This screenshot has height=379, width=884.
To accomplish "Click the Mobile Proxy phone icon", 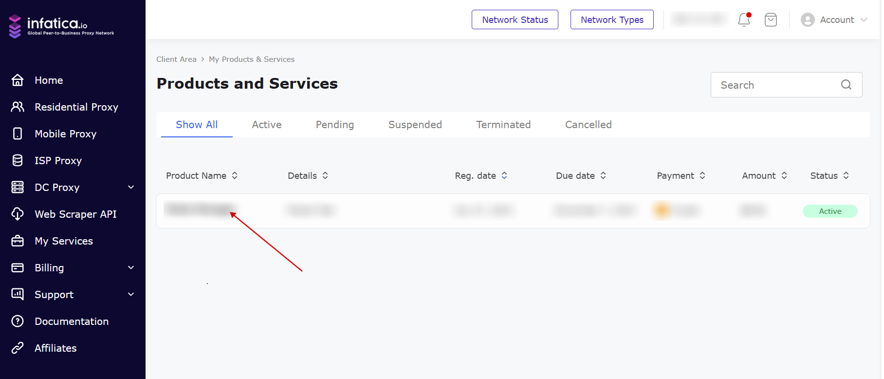I will click(18, 133).
